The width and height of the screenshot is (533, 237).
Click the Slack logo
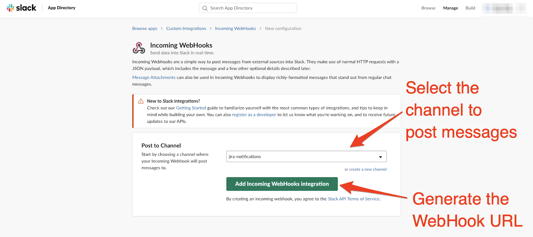pos(21,8)
